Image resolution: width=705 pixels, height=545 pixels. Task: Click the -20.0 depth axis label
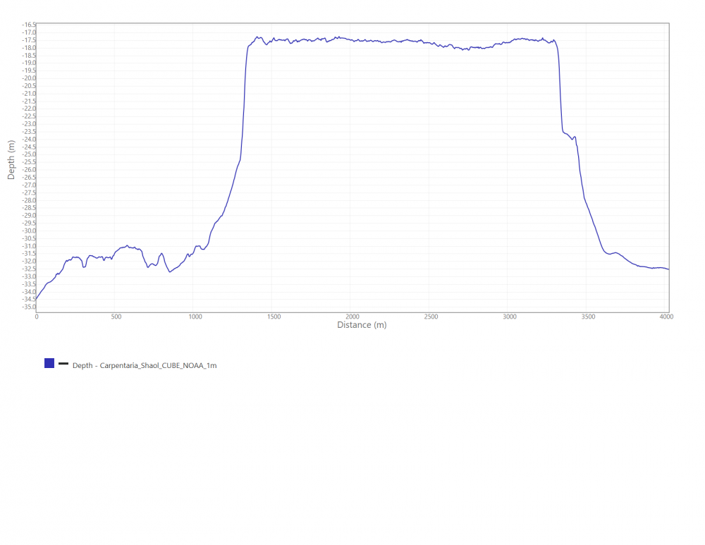coord(29,78)
